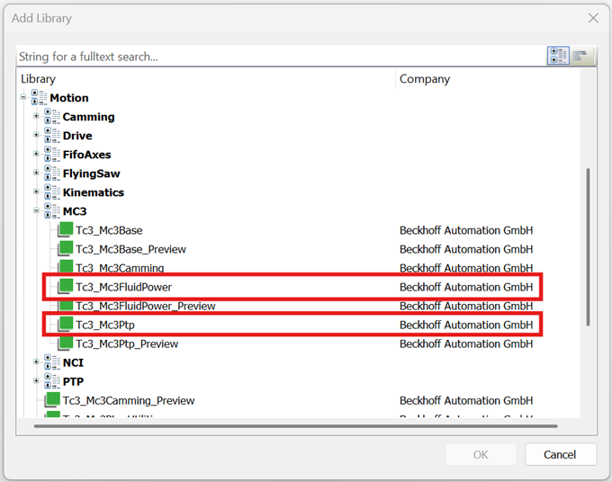Expand the Camming tree node
This screenshot has height=482, width=612.
(x=36, y=116)
